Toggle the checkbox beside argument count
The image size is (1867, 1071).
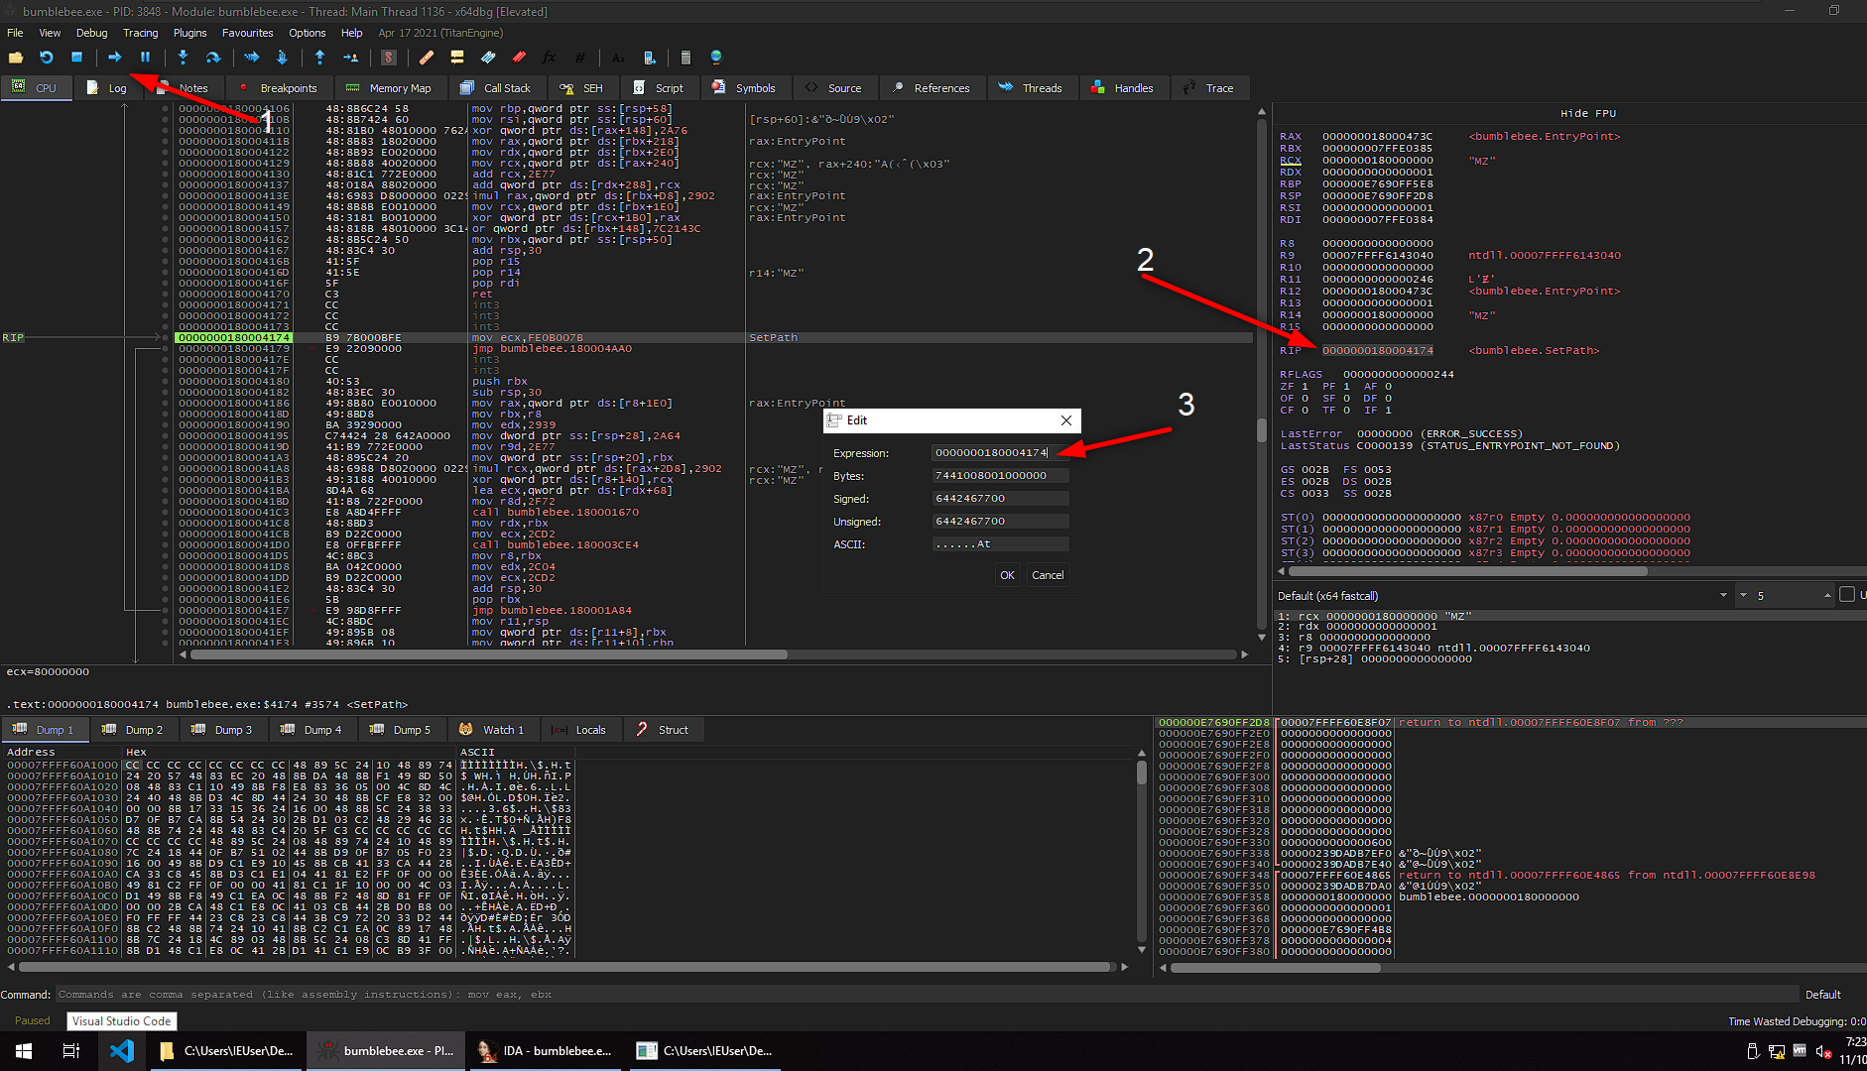[x=1846, y=595]
